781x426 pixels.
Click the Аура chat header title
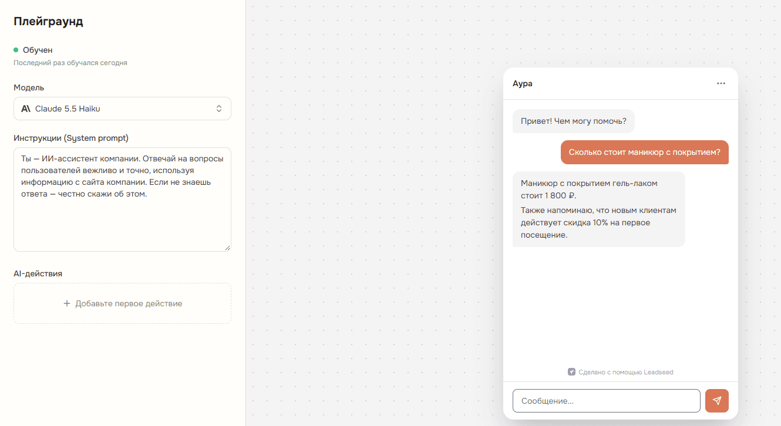523,83
